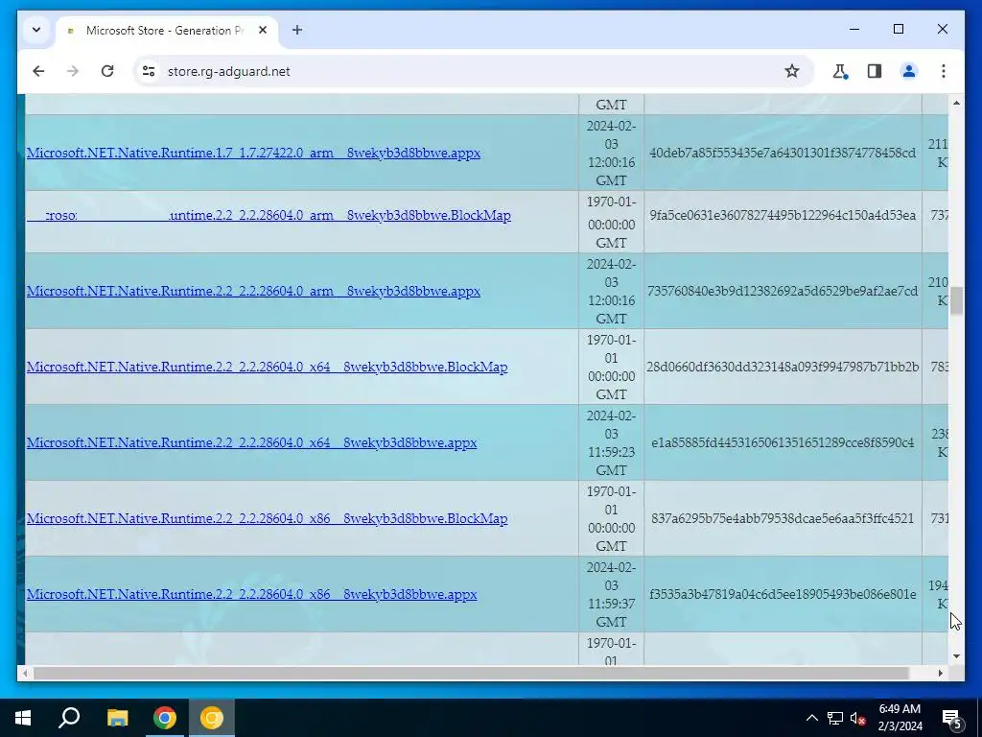982x737 pixels.
Task: Download Runtime.2.2 x86 appx file
Action: (252, 595)
